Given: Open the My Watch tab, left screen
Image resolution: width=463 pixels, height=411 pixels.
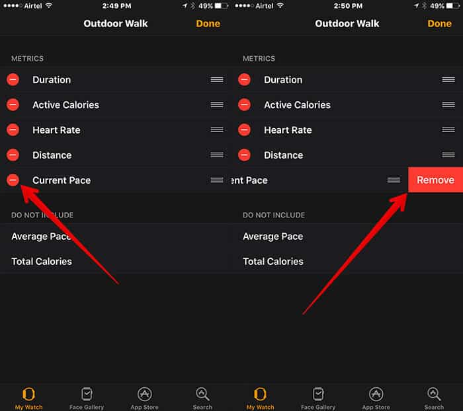Looking at the screenshot, I should [x=28, y=398].
